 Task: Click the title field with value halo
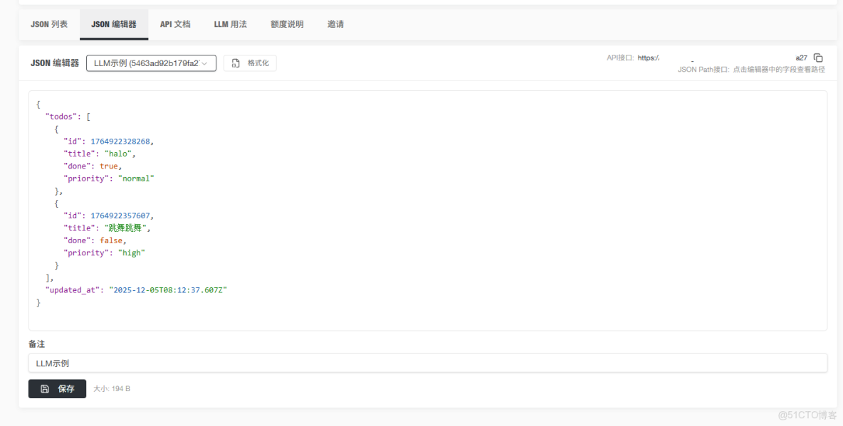click(x=79, y=153)
